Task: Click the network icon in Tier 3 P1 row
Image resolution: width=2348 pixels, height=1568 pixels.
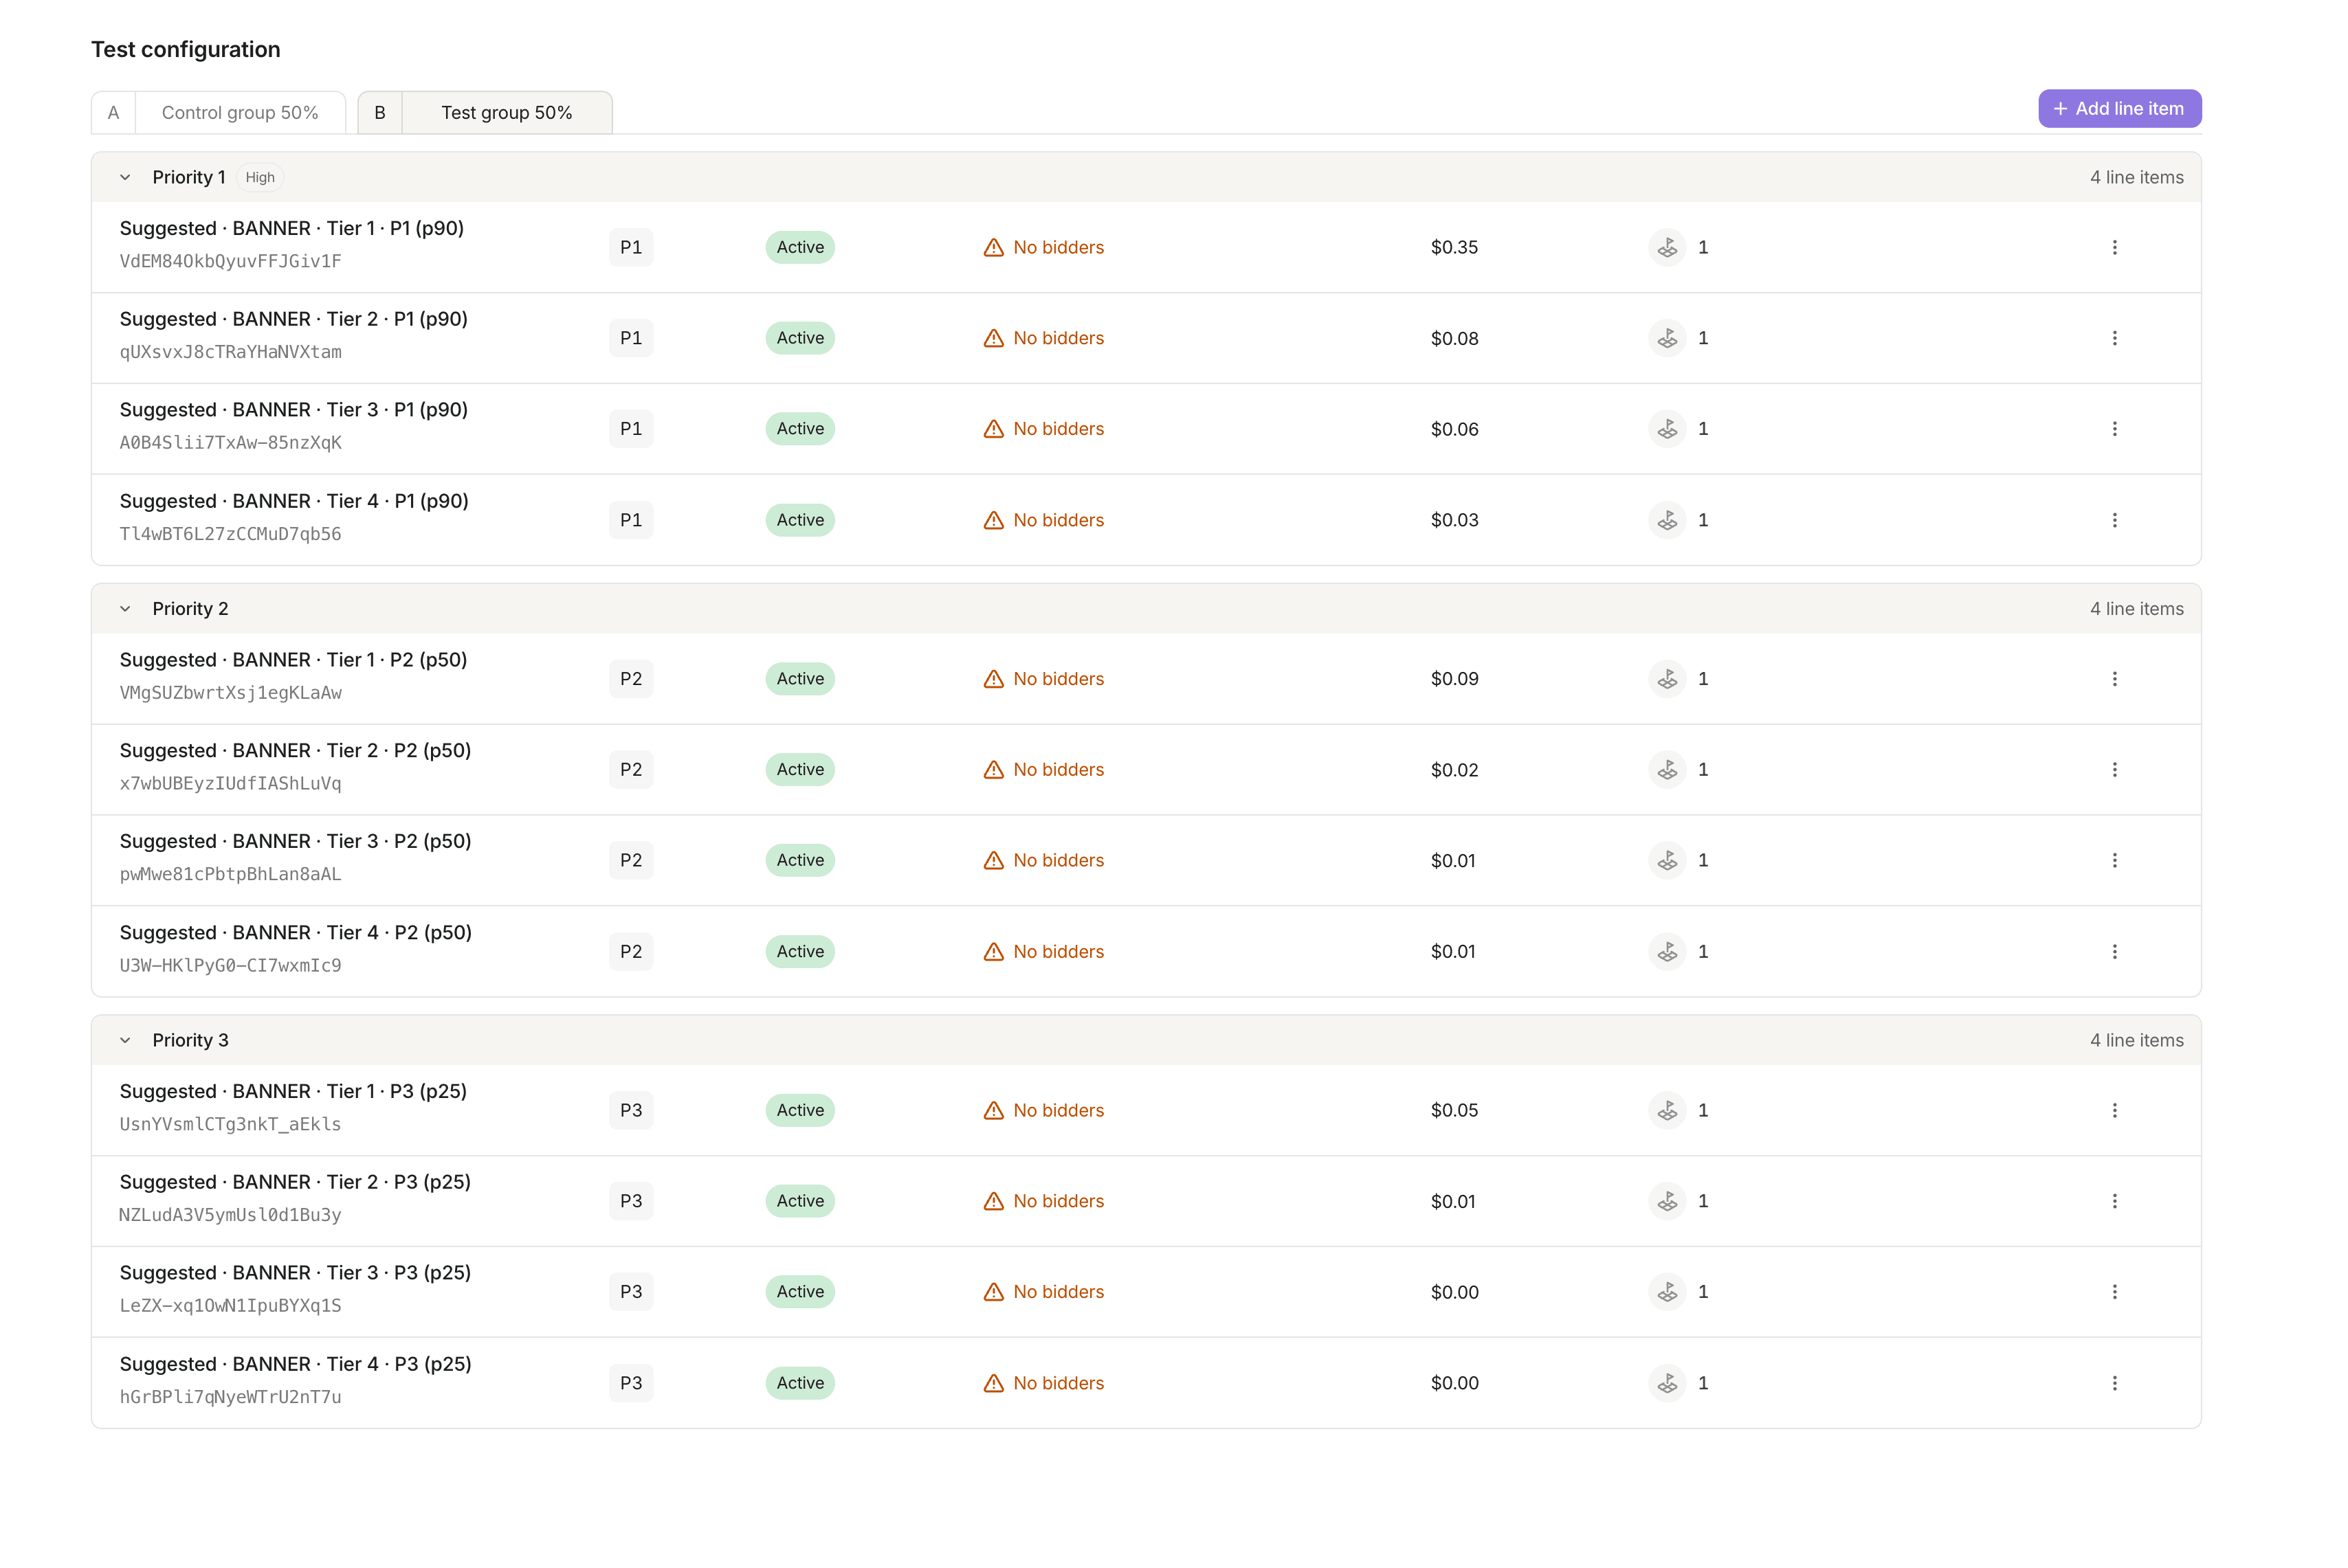Action: point(1667,429)
